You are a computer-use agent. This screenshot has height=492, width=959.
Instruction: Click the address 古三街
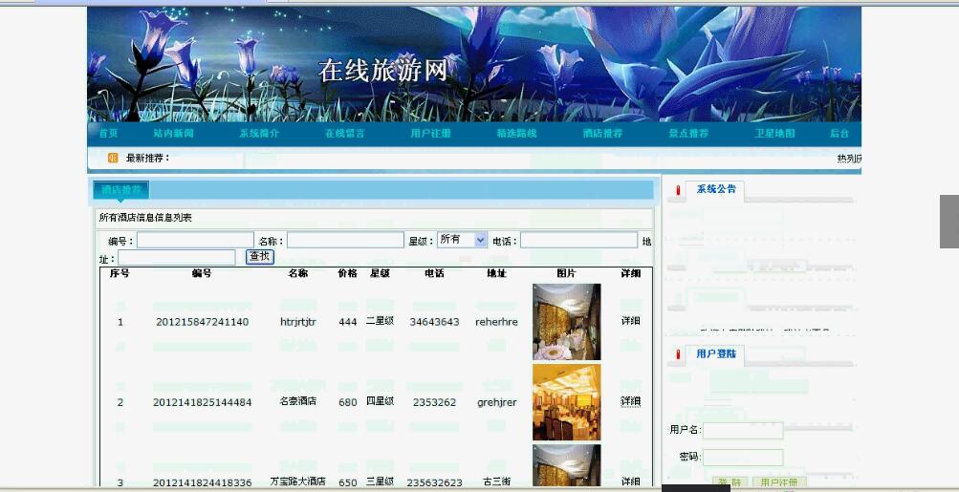(x=496, y=481)
